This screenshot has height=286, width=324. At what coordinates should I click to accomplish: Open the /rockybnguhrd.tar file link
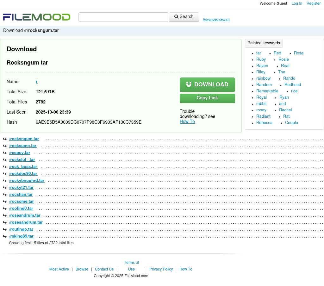click(27, 181)
